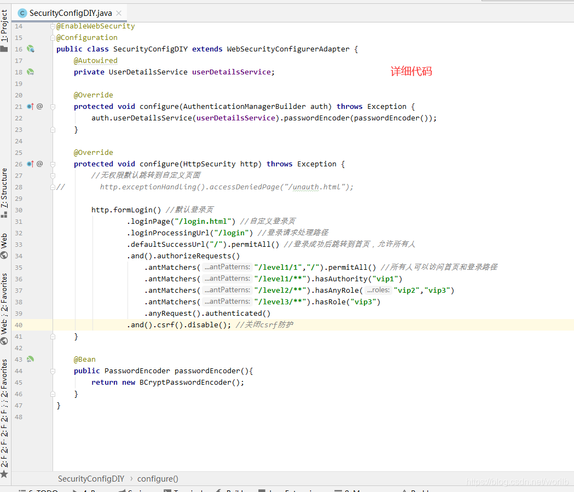574x492 pixels.
Task: Click the configure() breadcrumb
Action: (158, 478)
